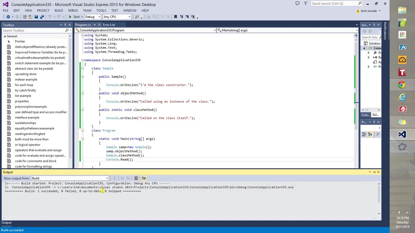Screen dimensions: 415x233
Task: Click the Build succeeded status bar text
Action: click(x=12, y=230)
